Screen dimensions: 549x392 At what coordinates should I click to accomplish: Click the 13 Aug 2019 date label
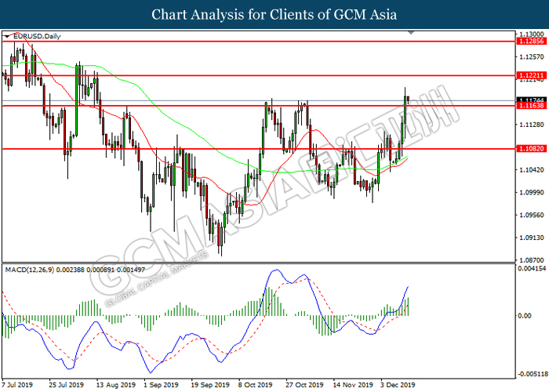coord(116,385)
